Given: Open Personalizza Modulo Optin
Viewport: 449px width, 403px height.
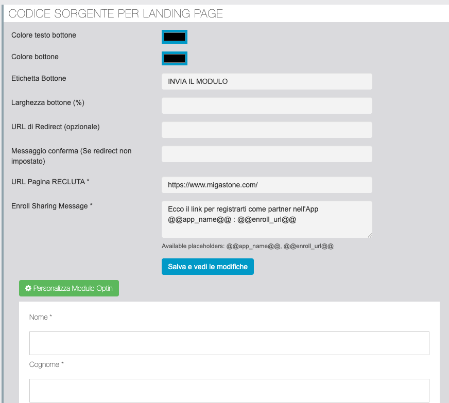Looking at the screenshot, I should point(69,289).
